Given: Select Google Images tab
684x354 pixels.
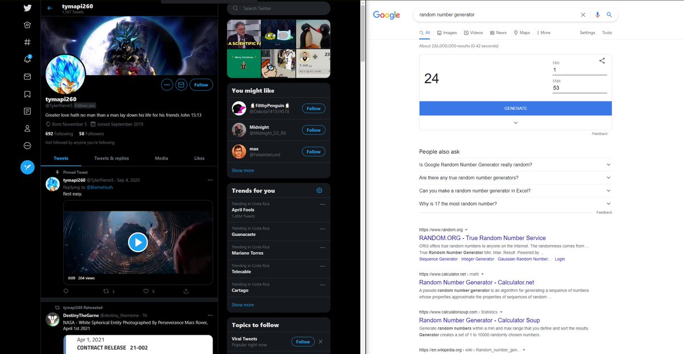Looking at the screenshot, I should (447, 32).
